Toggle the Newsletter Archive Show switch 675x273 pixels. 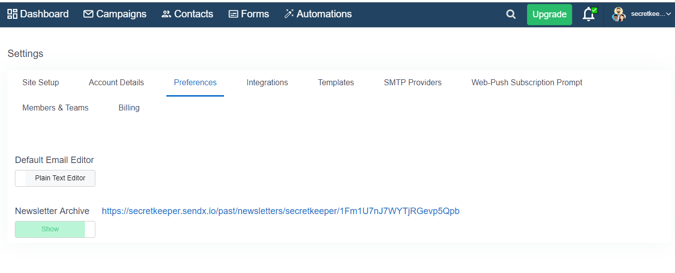click(x=55, y=229)
